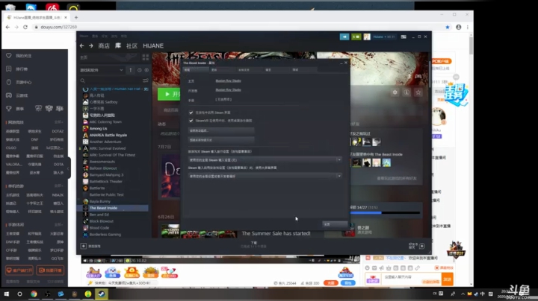Click the library search magnifier icon
This screenshot has width=538, height=301.
[83, 80]
